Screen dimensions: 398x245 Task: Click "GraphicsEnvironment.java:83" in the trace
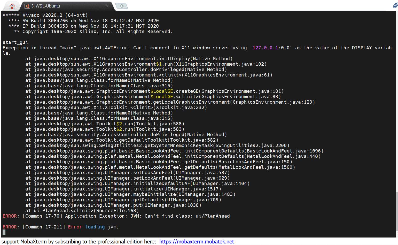[x=240, y=97]
